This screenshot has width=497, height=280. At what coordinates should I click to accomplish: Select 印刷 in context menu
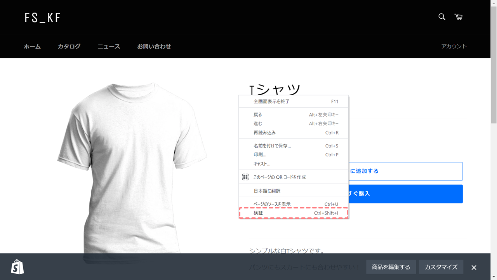coord(294,155)
